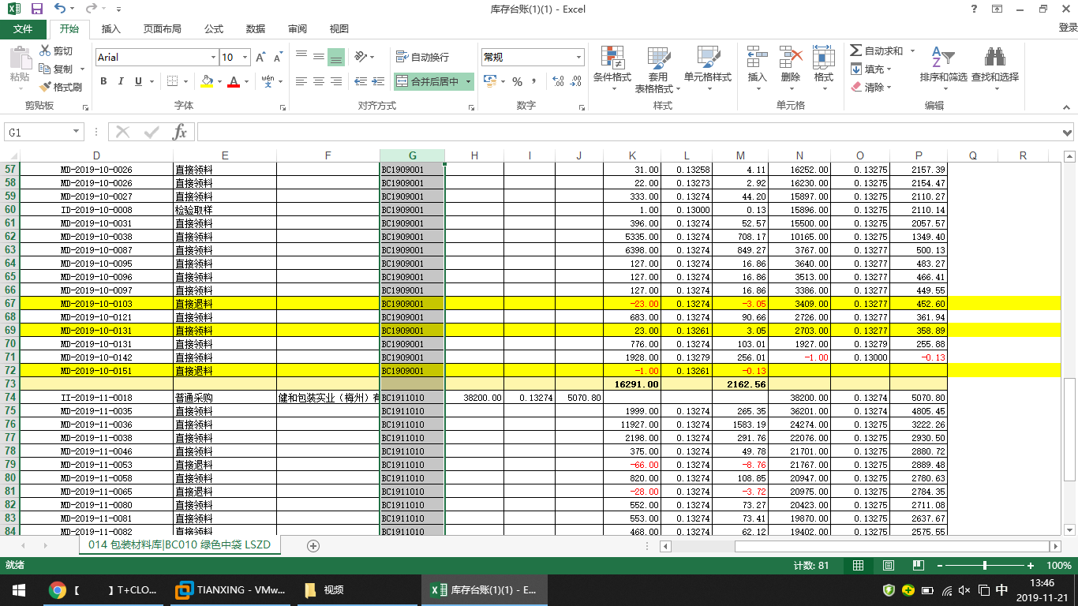Image resolution: width=1078 pixels, height=606 pixels.
Task: Click the Increase Font Size icon
Action: tap(260, 58)
